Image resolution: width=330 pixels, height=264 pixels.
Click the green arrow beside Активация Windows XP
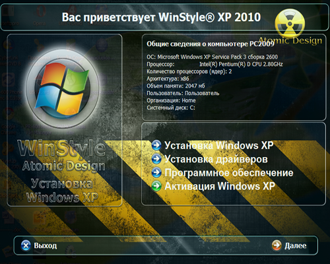pyautogui.click(x=156, y=186)
